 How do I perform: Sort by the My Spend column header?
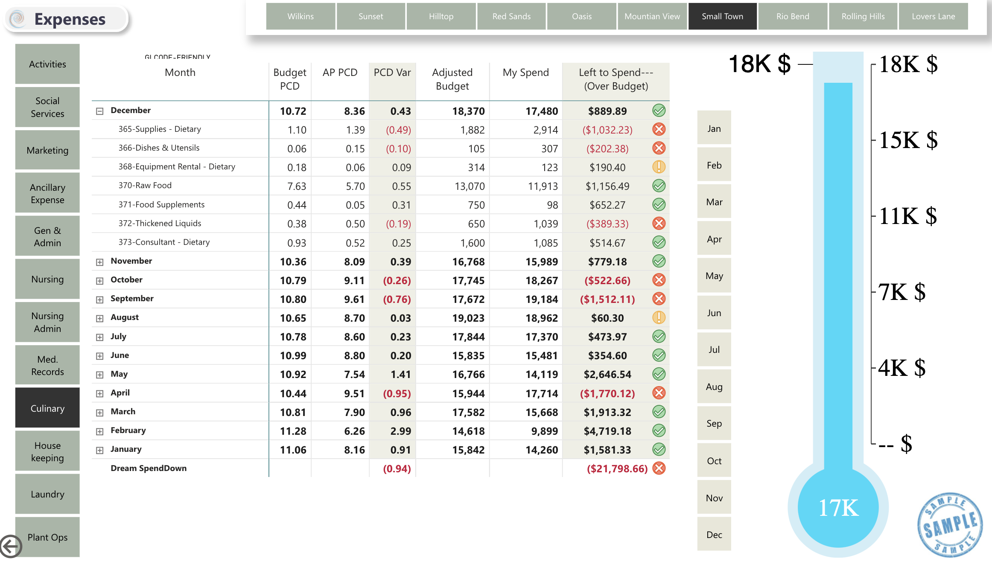(x=525, y=73)
